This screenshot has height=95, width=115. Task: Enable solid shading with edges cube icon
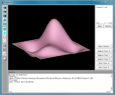[5, 29]
